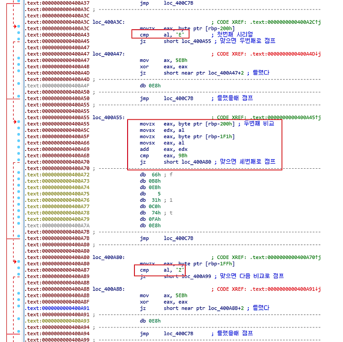Follow CODE XREF .text:0000000000400A2C↑j
This screenshot has width=343, height=342.
(x=268, y=22)
